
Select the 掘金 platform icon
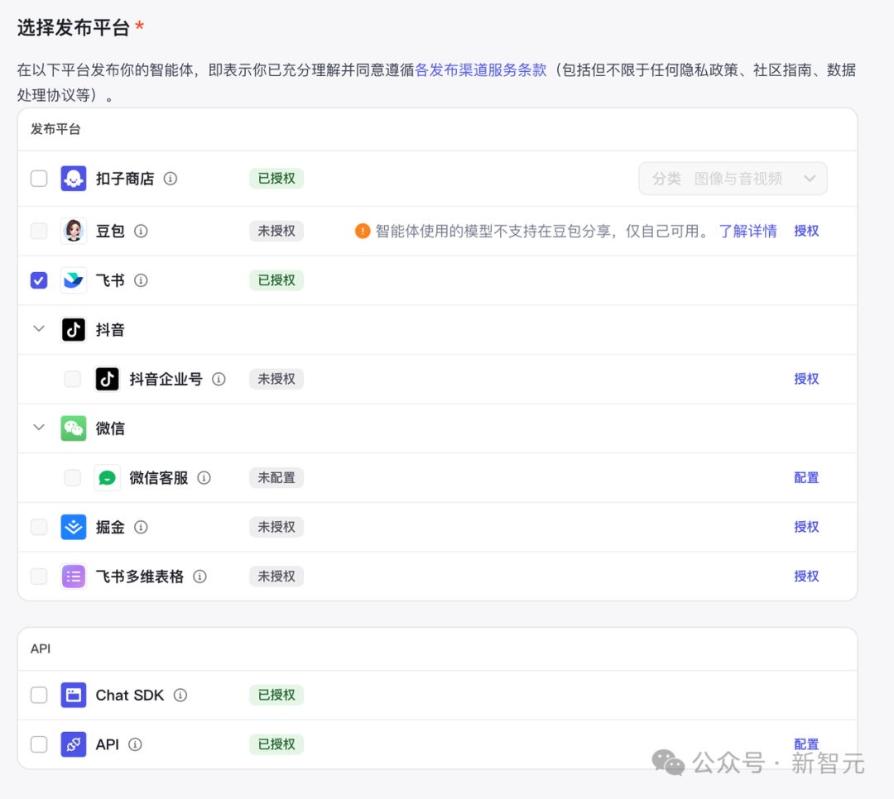[74, 527]
